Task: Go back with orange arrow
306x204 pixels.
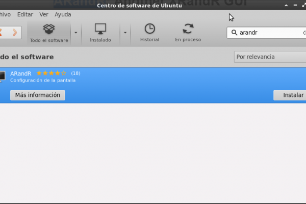Action: click(x=1, y=33)
